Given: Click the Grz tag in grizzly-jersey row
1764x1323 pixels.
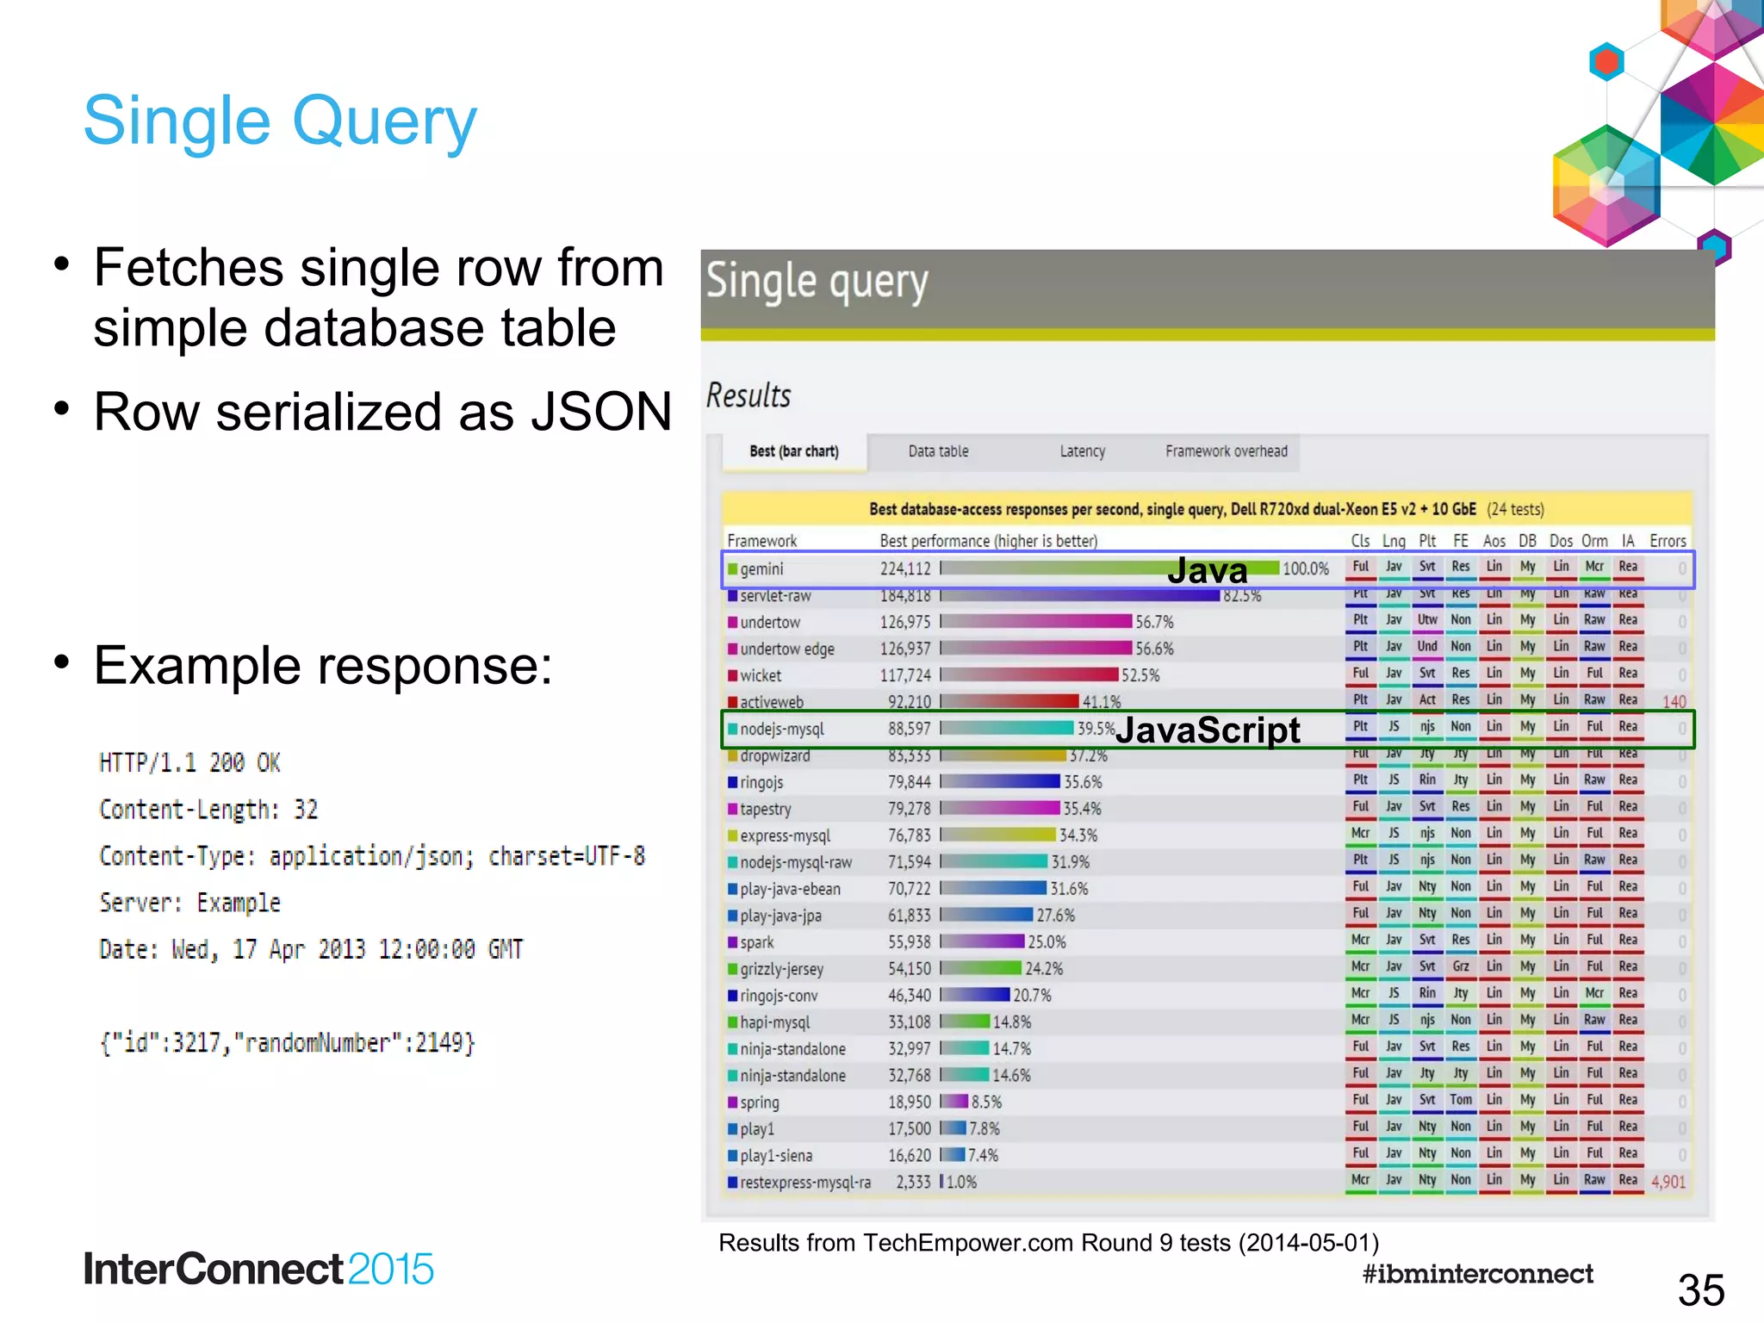Looking at the screenshot, I should pyautogui.click(x=1461, y=967).
